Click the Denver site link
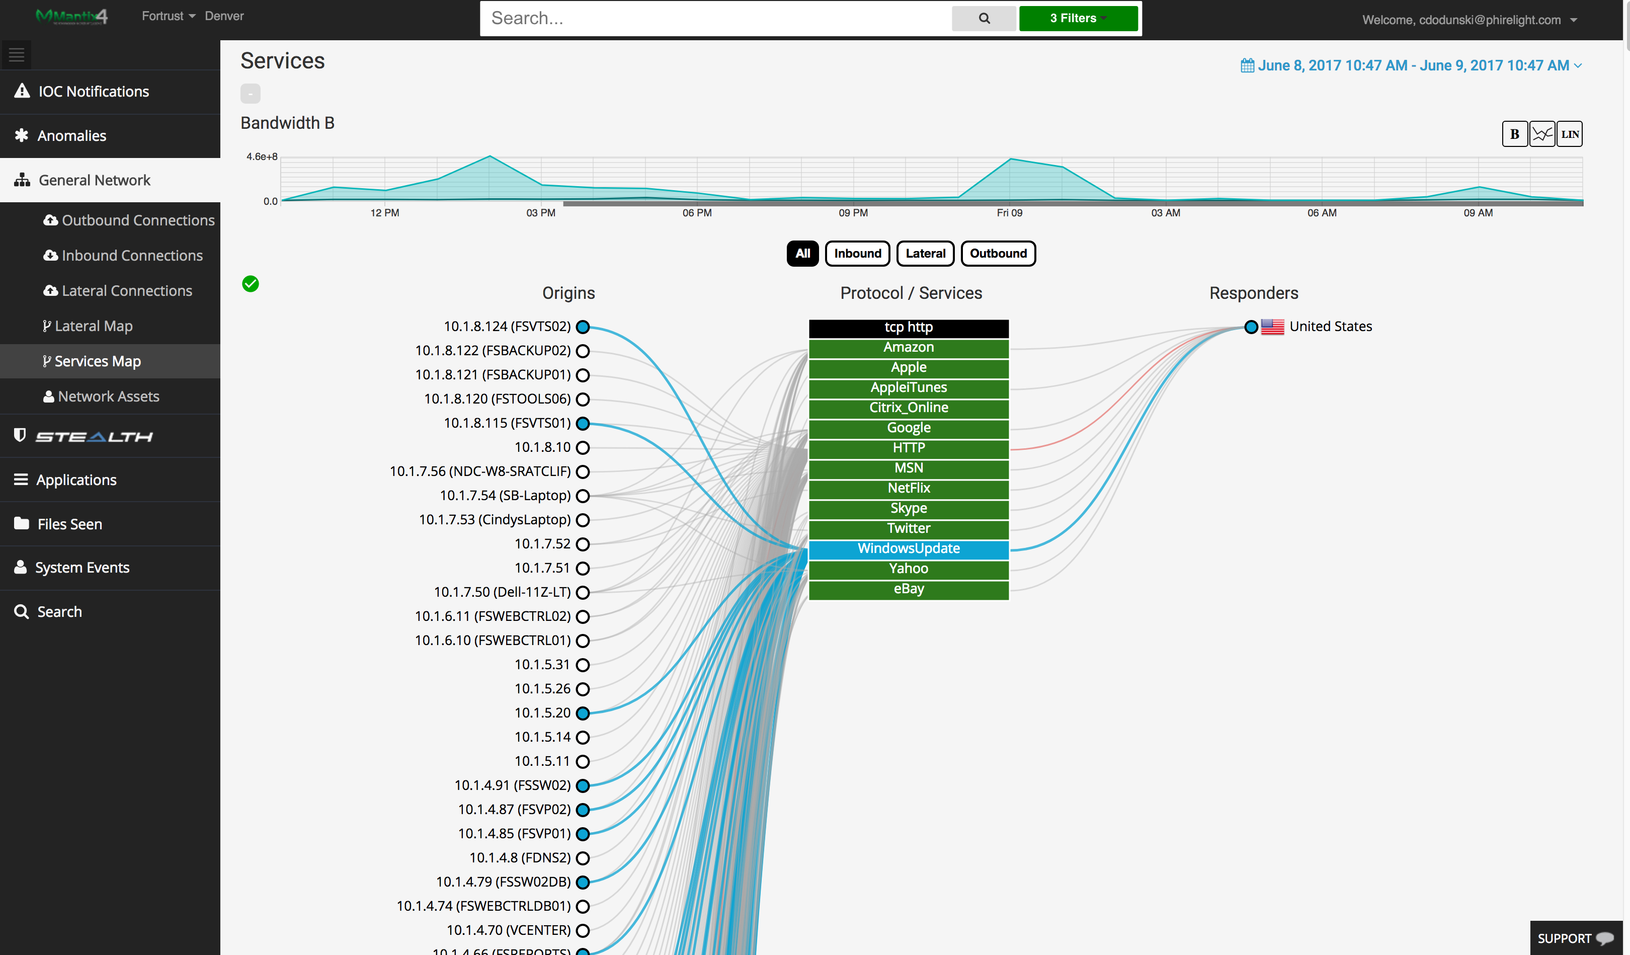The image size is (1630, 955). tap(224, 16)
